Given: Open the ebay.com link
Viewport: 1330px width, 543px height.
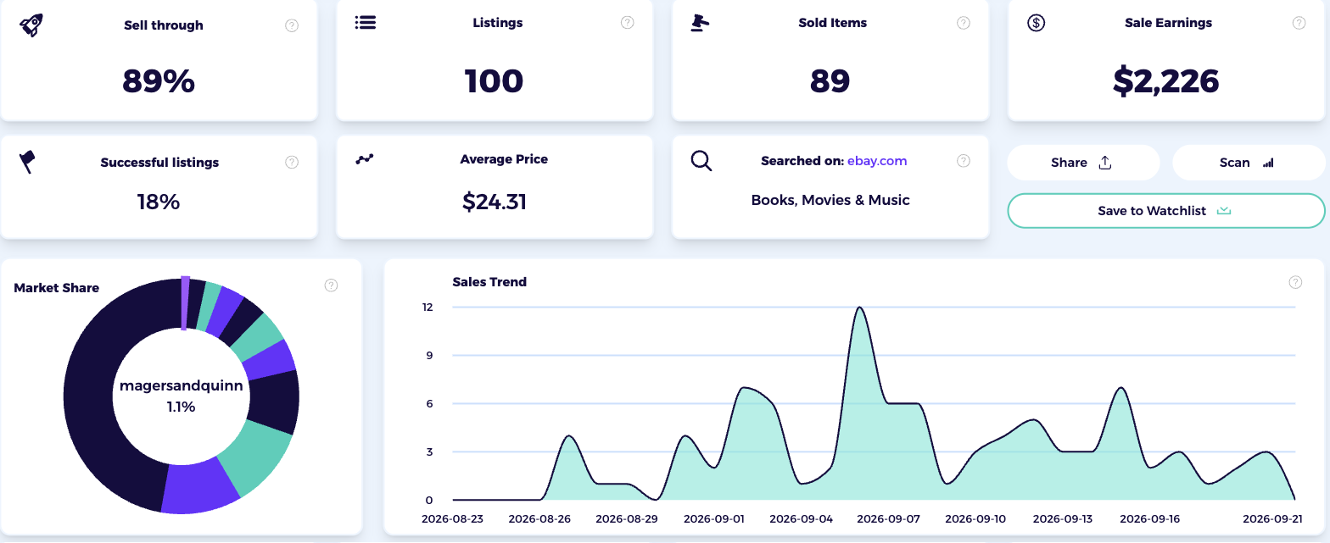Looking at the screenshot, I should (877, 160).
